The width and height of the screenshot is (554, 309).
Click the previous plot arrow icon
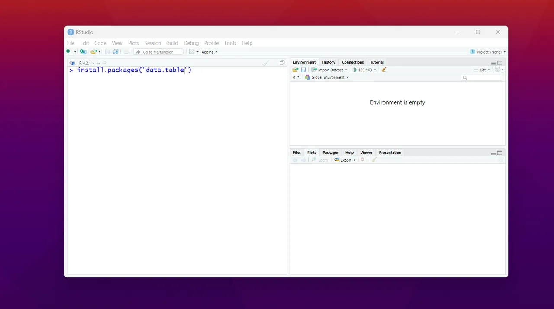click(295, 160)
